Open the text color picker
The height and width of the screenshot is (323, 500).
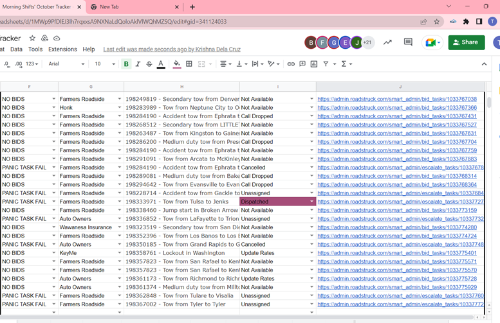[161, 64]
